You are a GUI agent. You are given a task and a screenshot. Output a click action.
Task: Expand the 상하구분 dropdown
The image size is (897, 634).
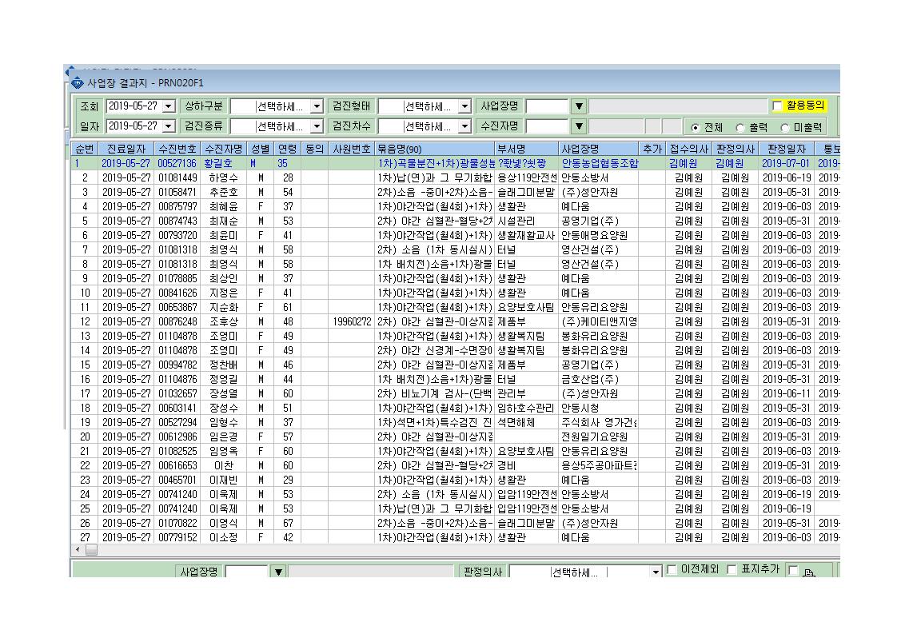pyautogui.click(x=317, y=106)
